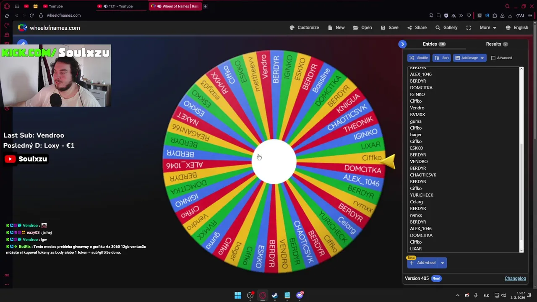Select the Wheel of Names tab
The height and width of the screenshot is (302, 537).
tap(175, 6)
